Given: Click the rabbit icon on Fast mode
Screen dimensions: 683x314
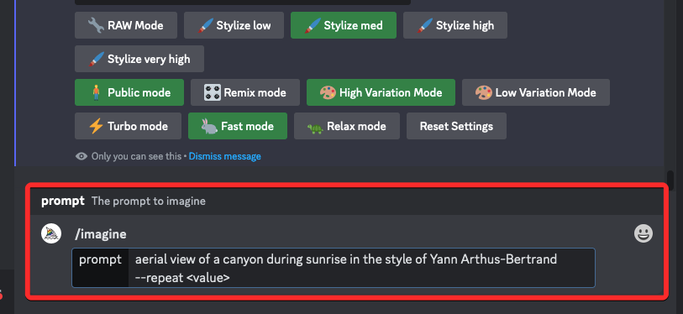Looking at the screenshot, I should (209, 126).
